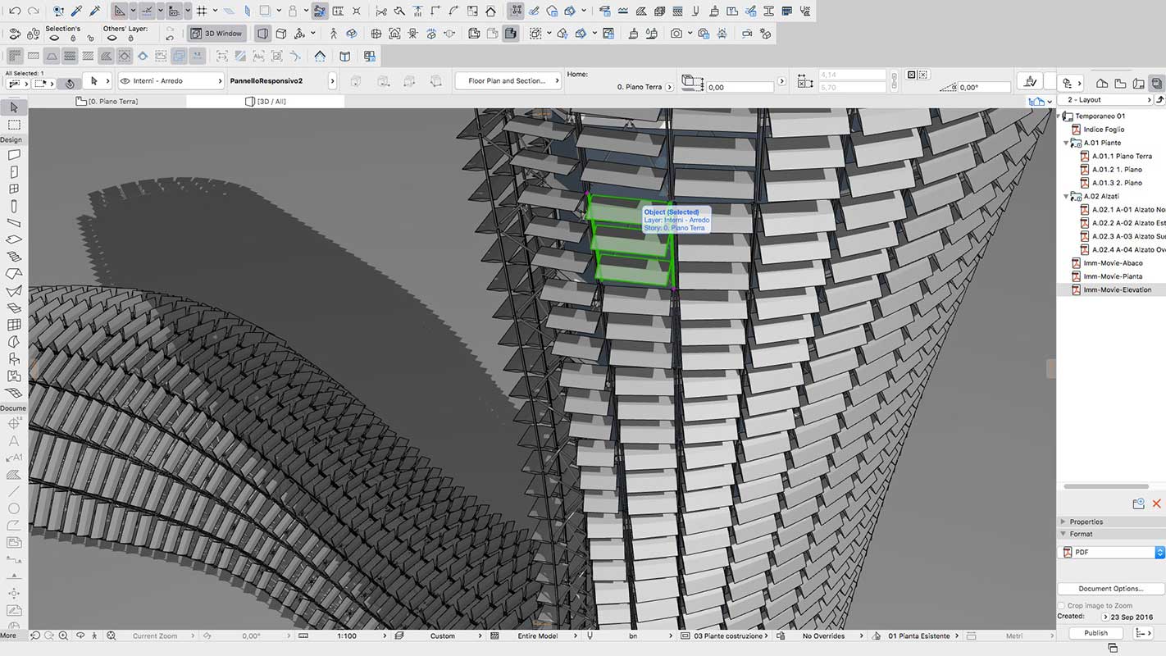Open the Floor Plan and Section dropdown
The width and height of the screenshot is (1166, 656).
click(507, 82)
